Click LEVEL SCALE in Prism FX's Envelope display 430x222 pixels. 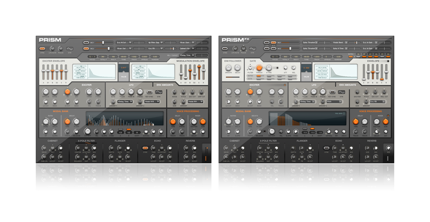(x=321, y=71)
